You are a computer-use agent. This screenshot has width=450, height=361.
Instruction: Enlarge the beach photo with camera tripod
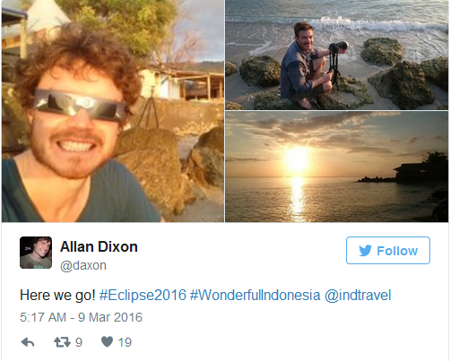pyautogui.click(x=337, y=55)
